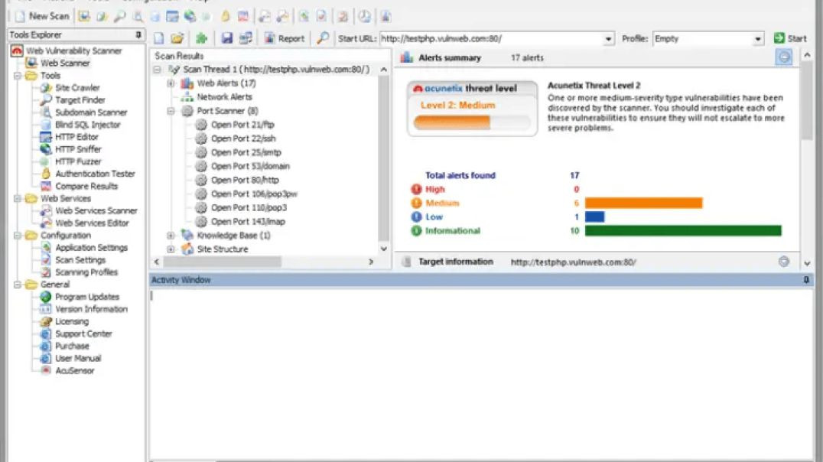Collapse the Configuration folder
The image size is (823, 462).
point(18,235)
